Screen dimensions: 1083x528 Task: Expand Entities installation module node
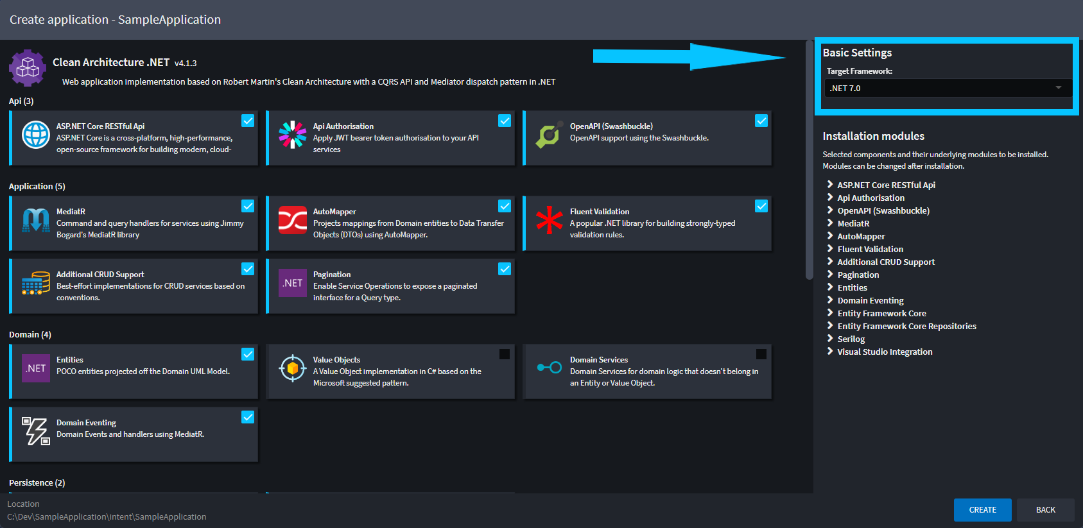[x=830, y=287]
